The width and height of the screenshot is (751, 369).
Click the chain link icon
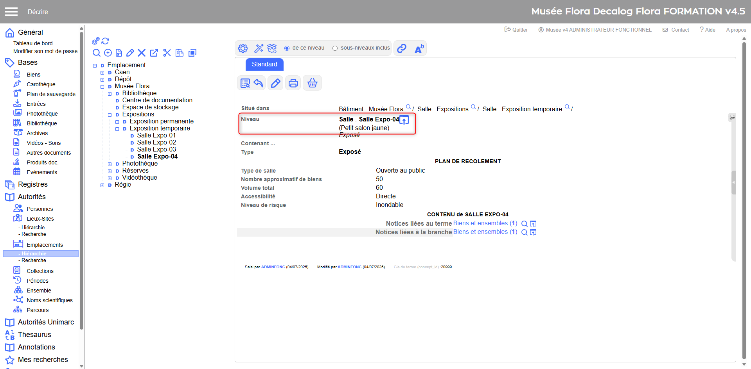(x=402, y=48)
